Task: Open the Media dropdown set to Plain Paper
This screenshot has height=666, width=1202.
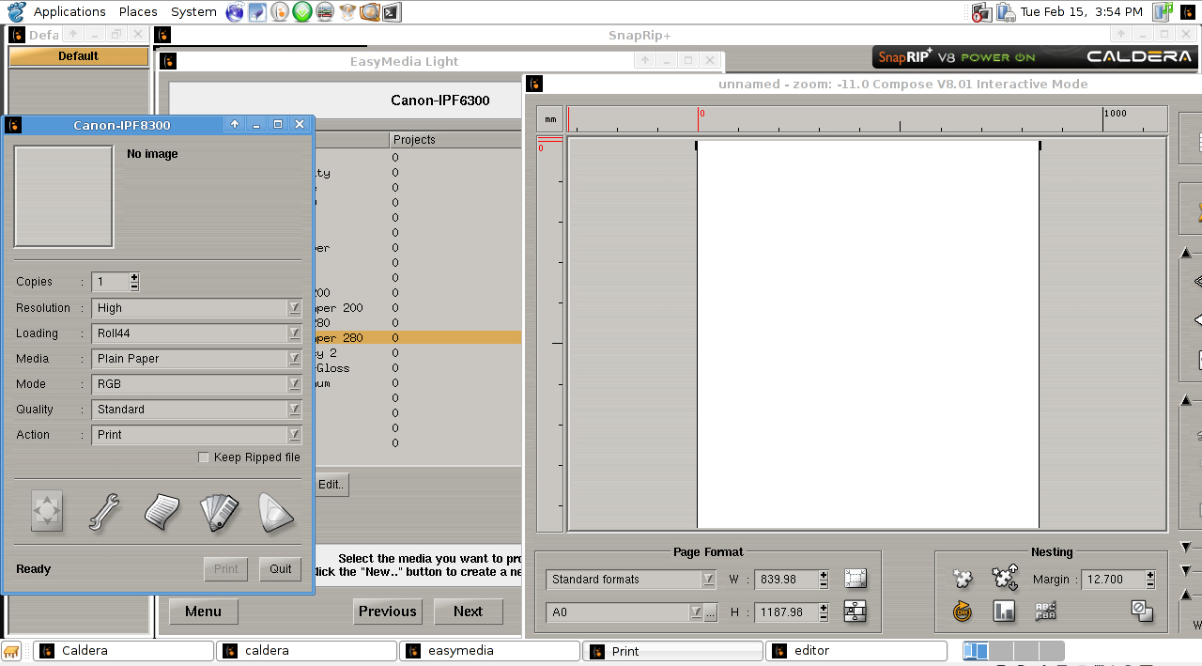Action: pos(196,359)
